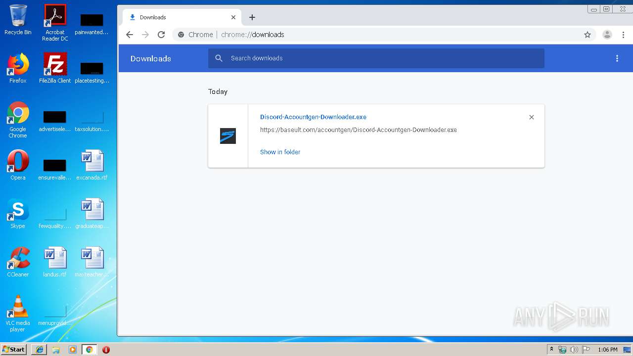Select the Firefox desktop shortcut
Viewport: 633px width, 356px height.
pyautogui.click(x=18, y=68)
